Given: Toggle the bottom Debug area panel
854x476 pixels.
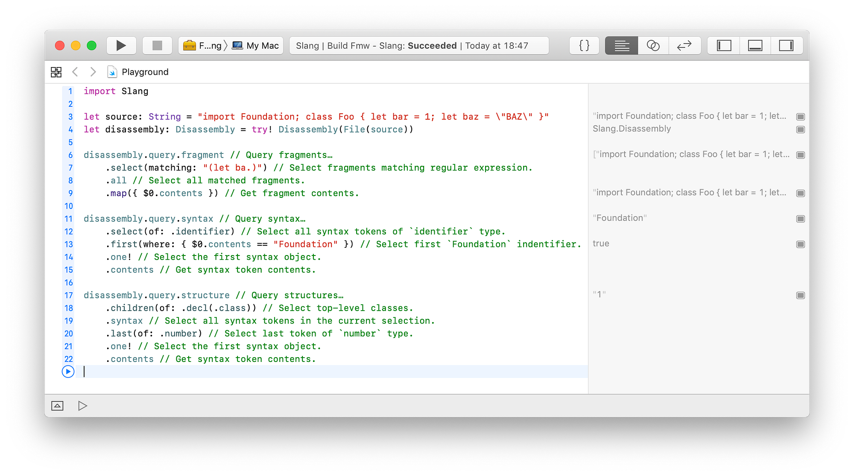Looking at the screenshot, I should point(755,45).
